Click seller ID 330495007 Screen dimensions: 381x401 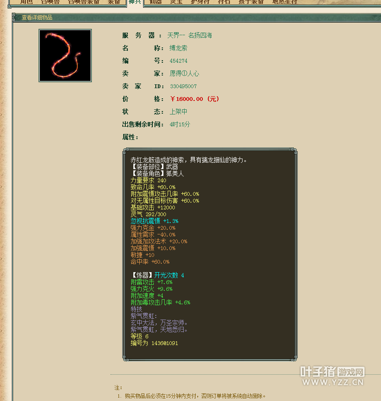183,86
